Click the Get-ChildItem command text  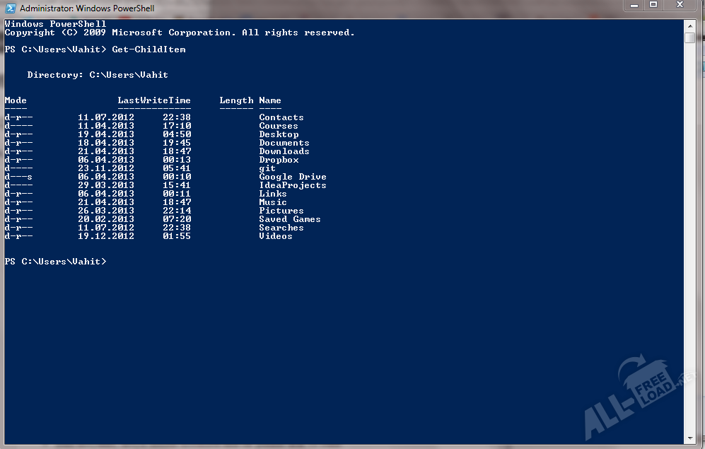point(148,49)
